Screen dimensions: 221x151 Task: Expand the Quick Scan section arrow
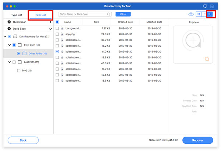50,22
